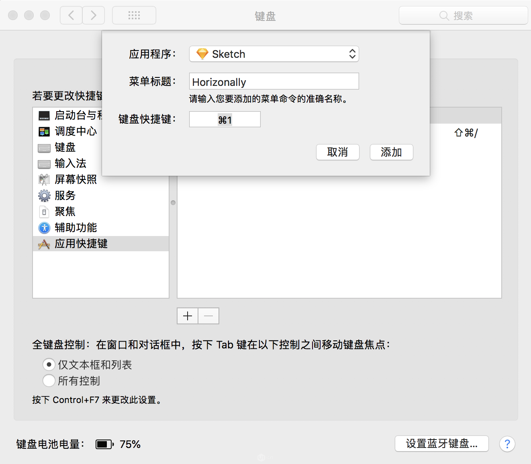Select 屏幕快照 category in the list
This screenshot has height=464, width=531.
(x=101, y=179)
